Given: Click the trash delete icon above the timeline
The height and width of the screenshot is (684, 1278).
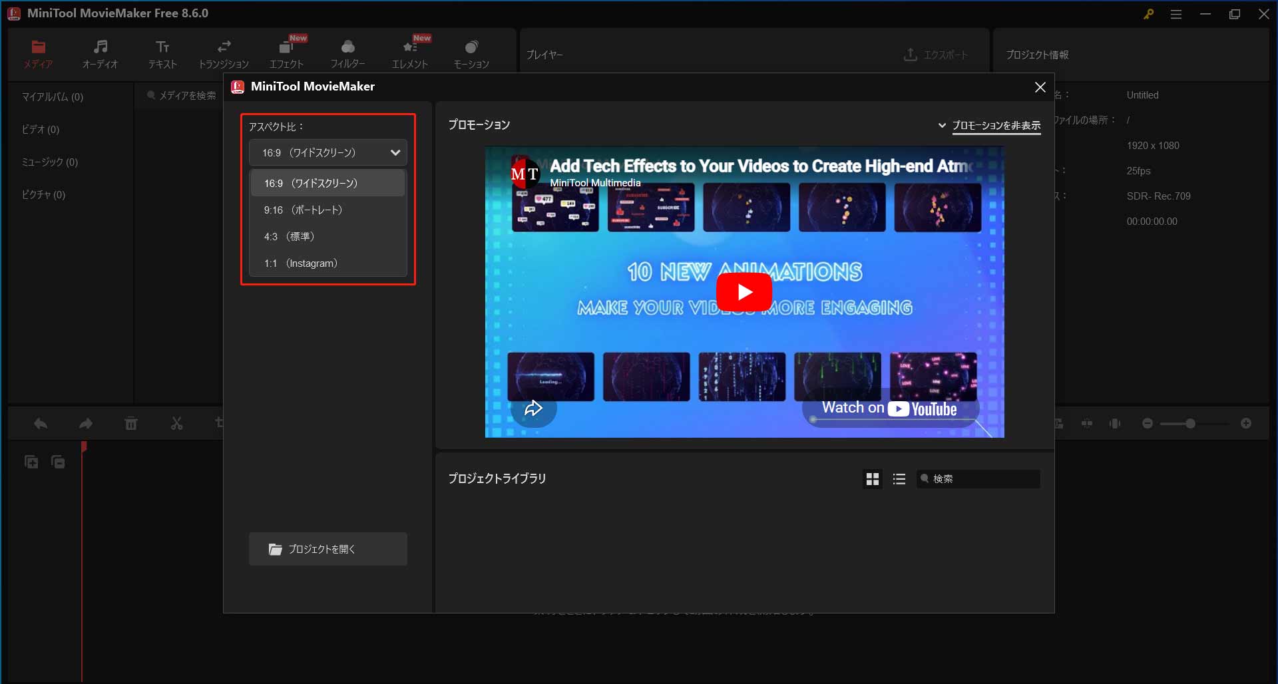Looking at the screenshot, I should [131, 423].
